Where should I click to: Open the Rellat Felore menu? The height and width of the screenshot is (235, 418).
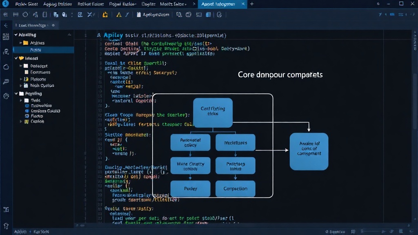click(x=91, y=4)
